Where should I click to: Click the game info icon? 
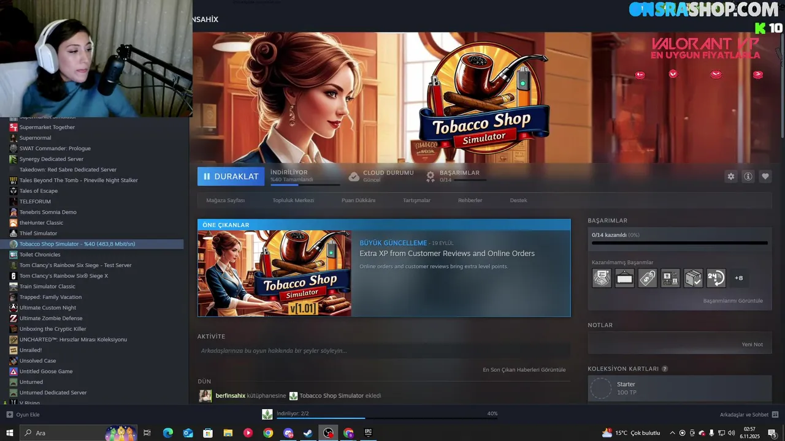pyautogui.click(x=748, y=176)
